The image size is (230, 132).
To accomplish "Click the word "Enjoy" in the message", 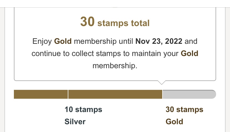I will pyautogui.click(x=42, y=42).
